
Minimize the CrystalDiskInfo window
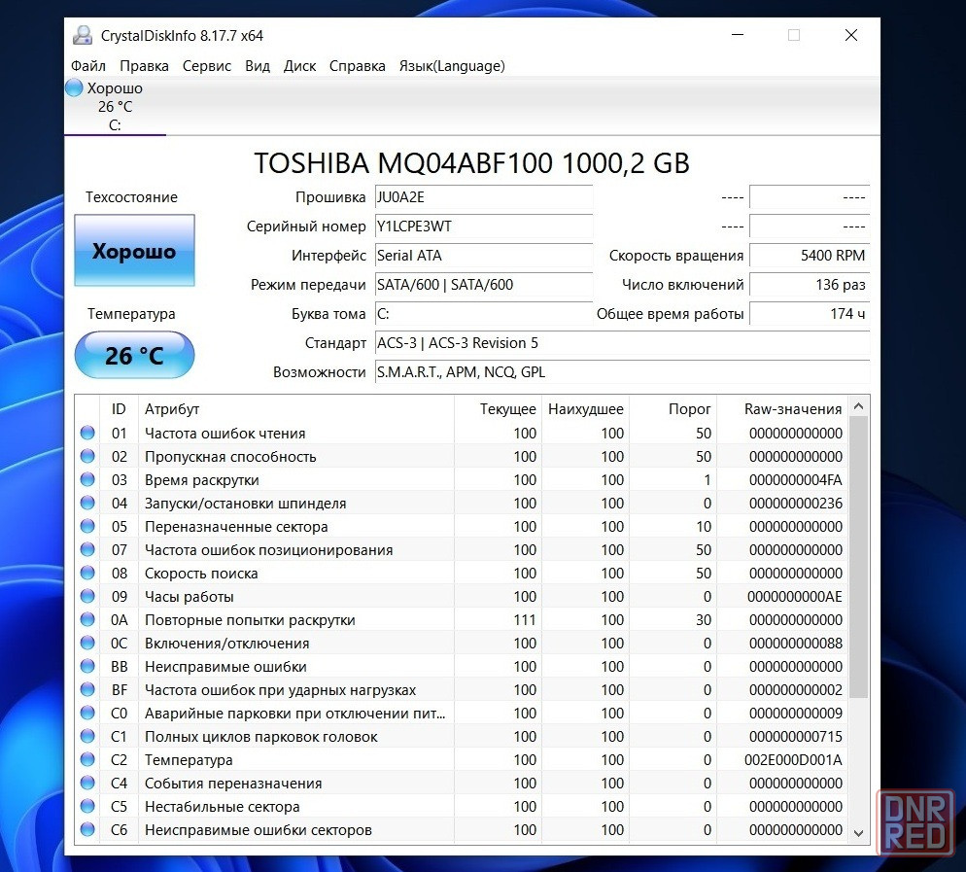pyautogui.click(x=738, y=35)
